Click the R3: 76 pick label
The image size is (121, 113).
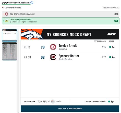(x=27, y=57)
